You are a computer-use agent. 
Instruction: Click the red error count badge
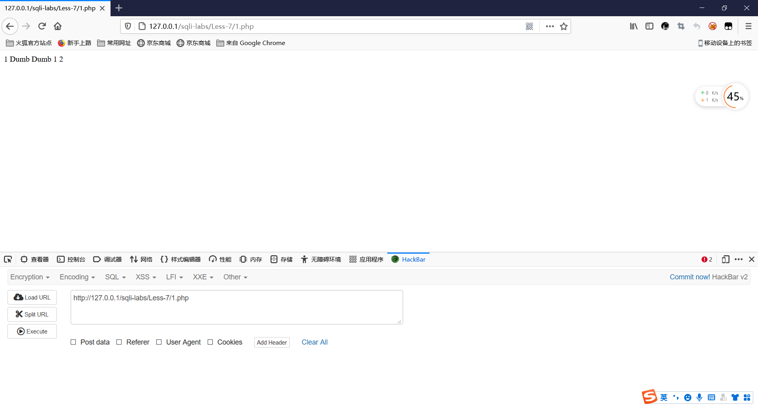coord(707,260)
